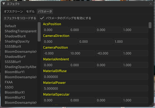Close the エフェクト window
Viewport: 155px width, 108px height.
click(x=151, y=4)
